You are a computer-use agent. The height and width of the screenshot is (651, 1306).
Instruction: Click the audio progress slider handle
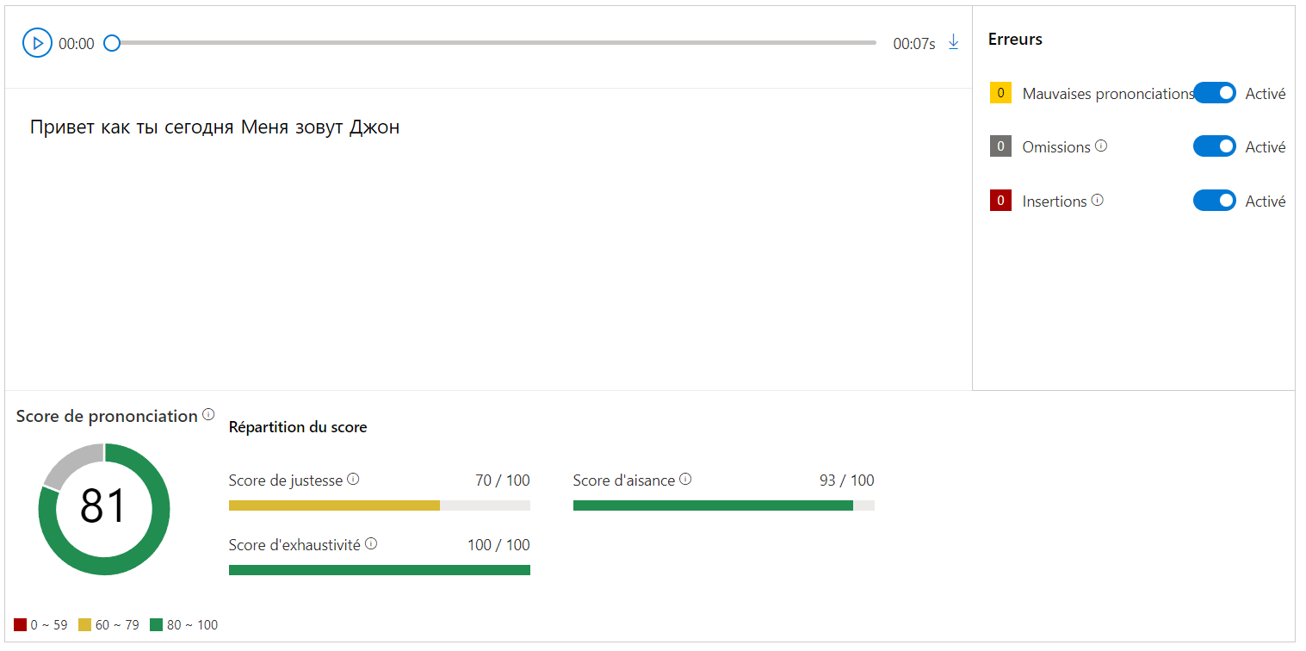(112, 43)
